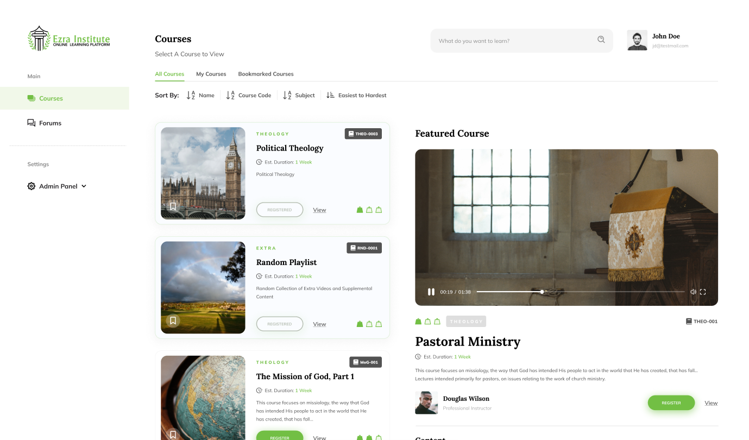The height and width of the screenshot is (440, 749).
Task: Open Douglas Wilson's instructor photo
Action: [x=426, y=403]
